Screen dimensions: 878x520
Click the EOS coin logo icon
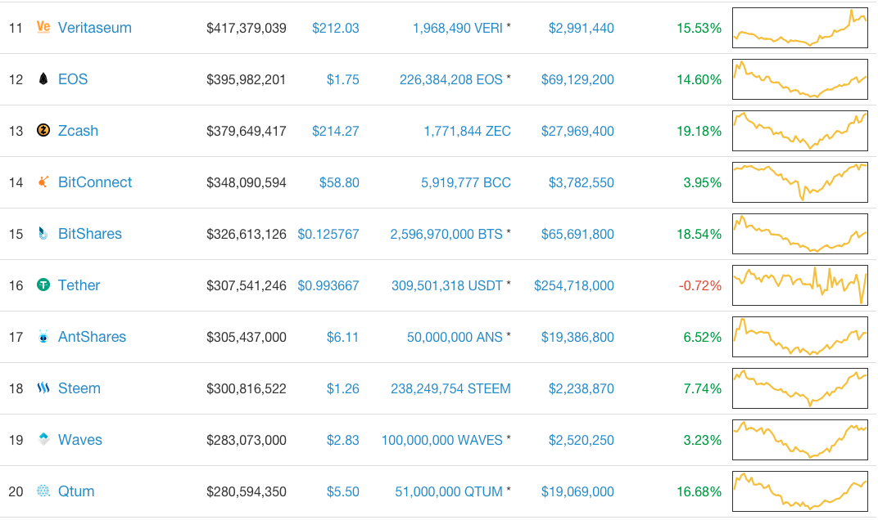(43, 78)
